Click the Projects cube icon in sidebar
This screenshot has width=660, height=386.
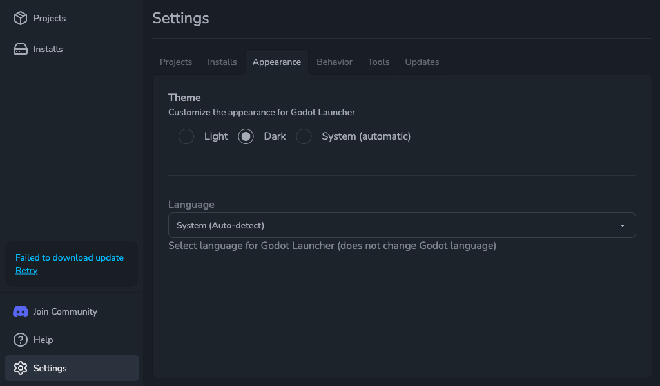point(21,18)
